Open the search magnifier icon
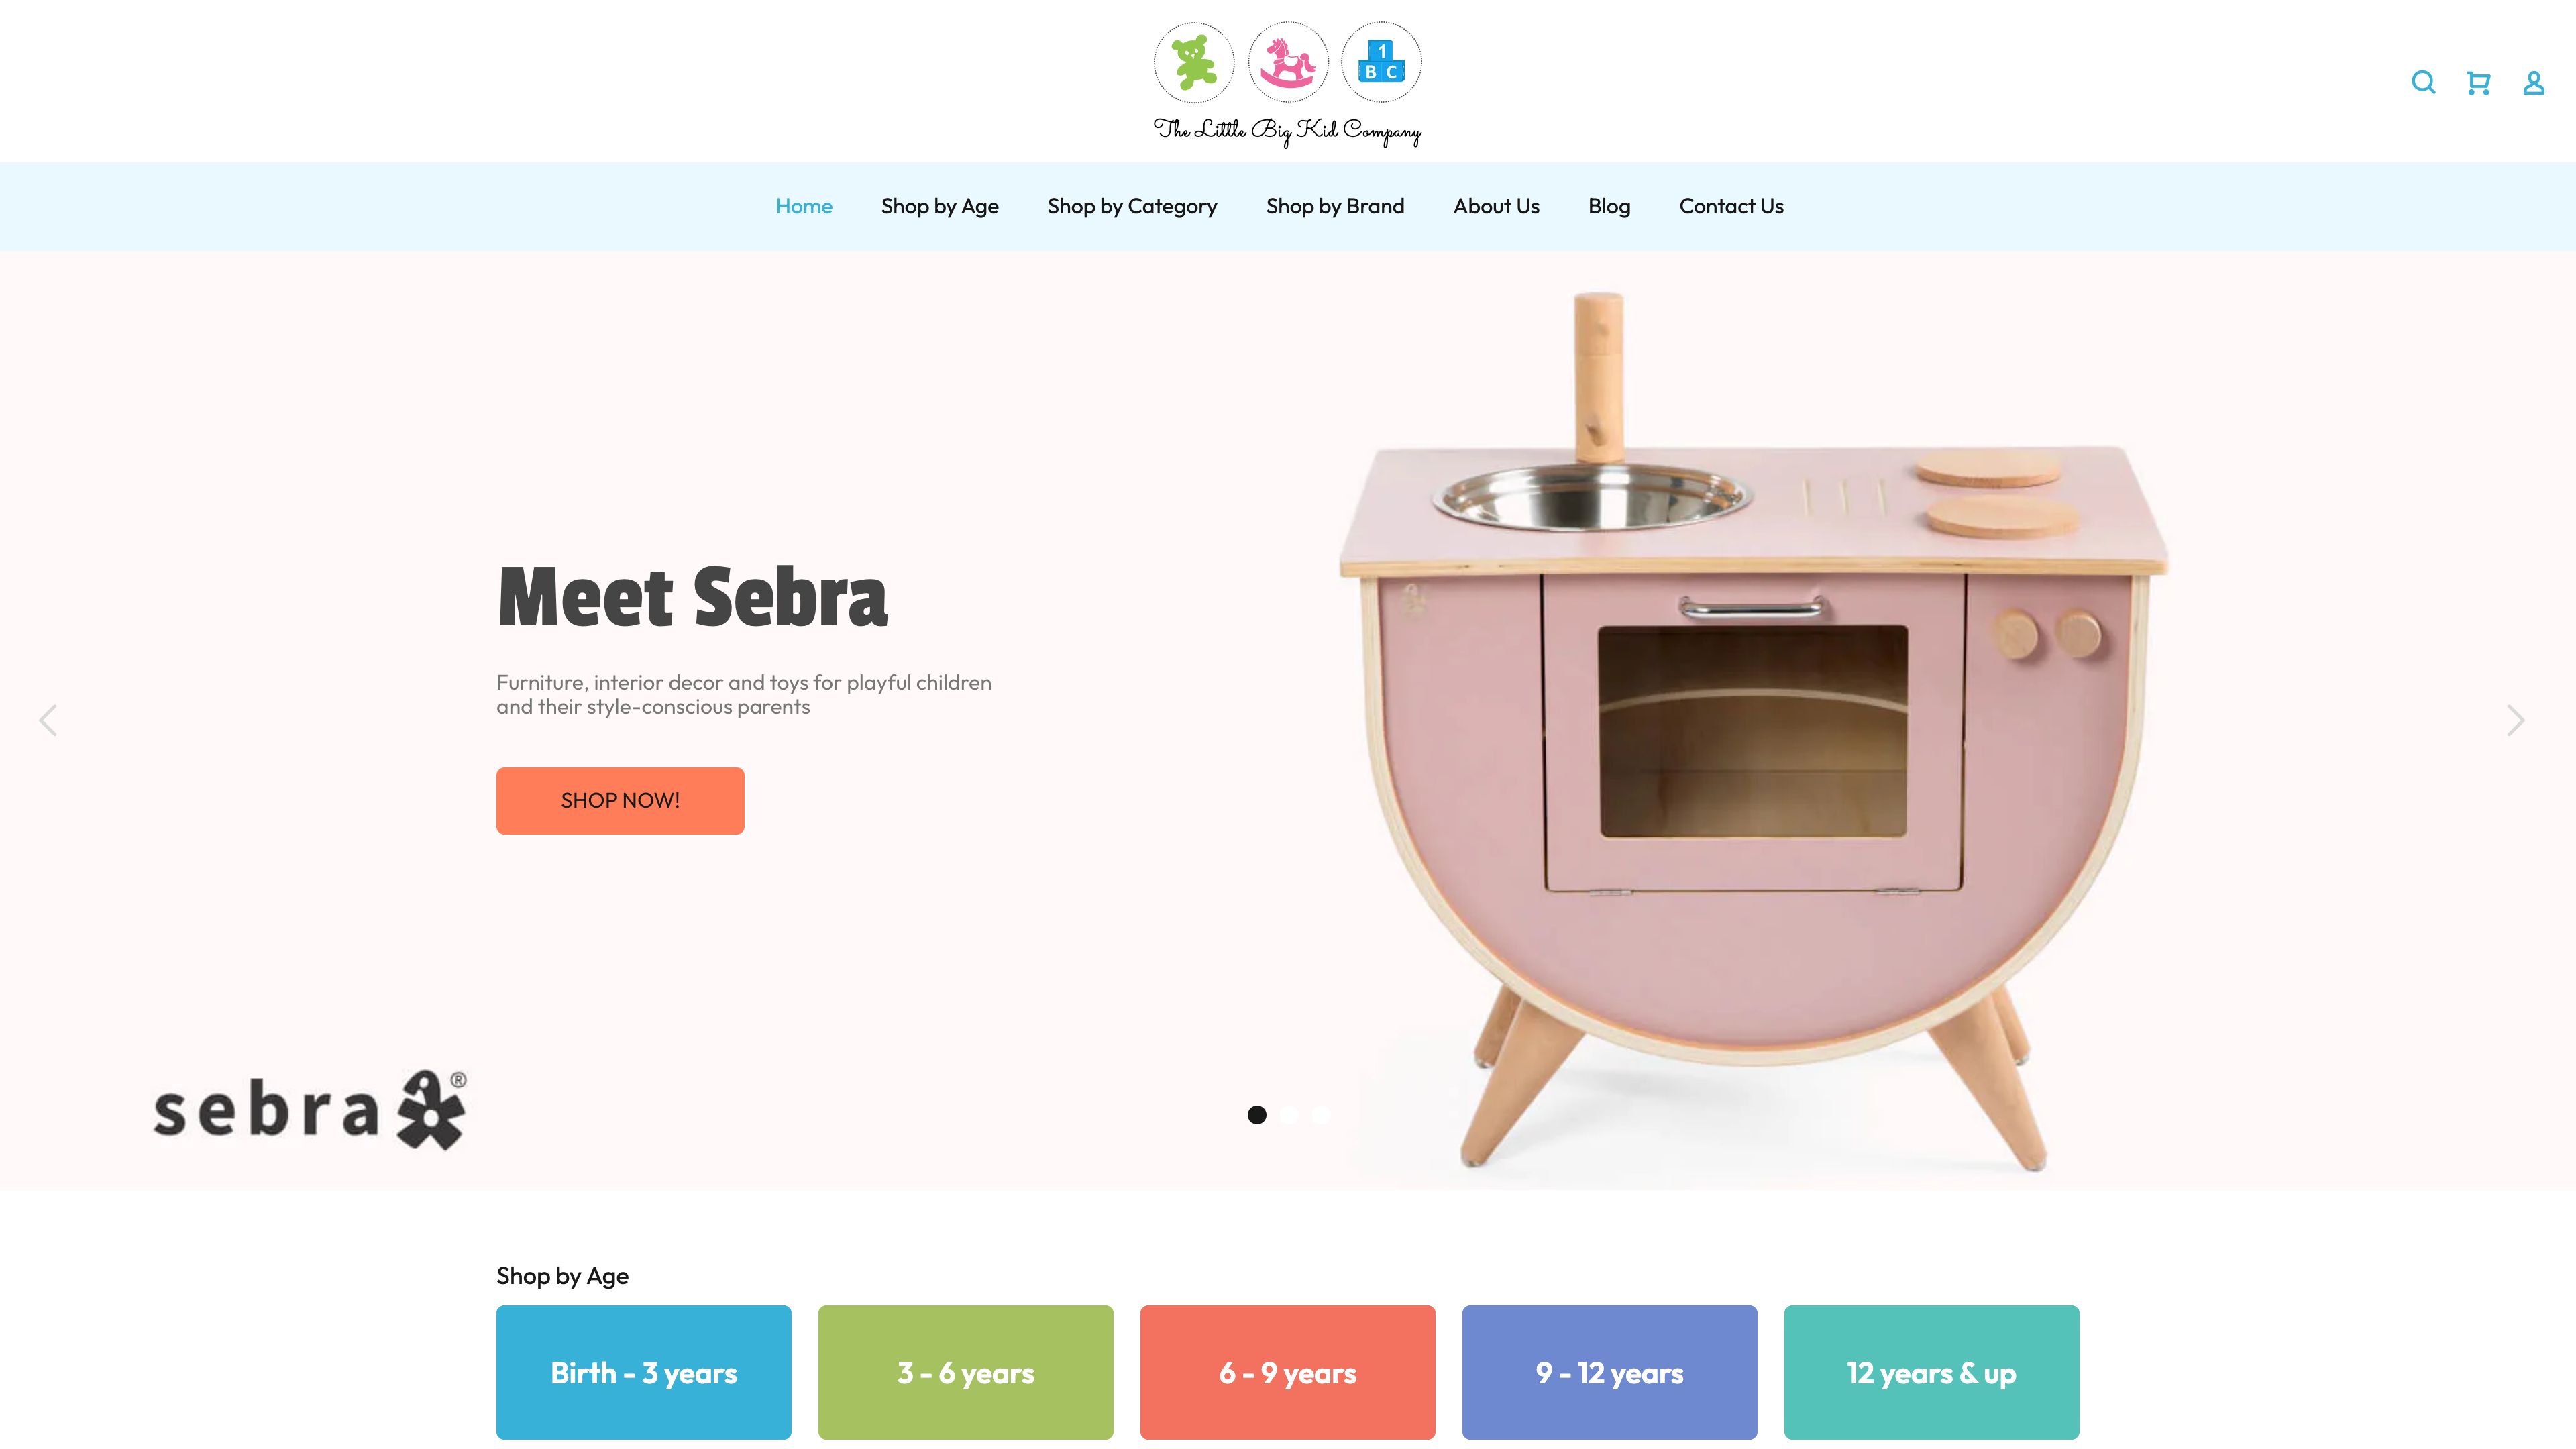The width and height of the screenshot is (2576, 1449). [2423, 82]
